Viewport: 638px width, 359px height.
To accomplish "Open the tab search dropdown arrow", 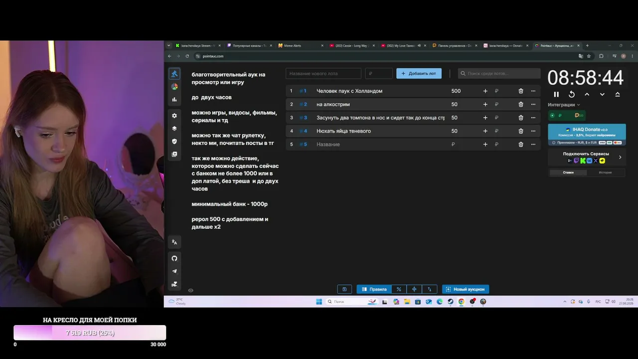I will pos(168,45).
